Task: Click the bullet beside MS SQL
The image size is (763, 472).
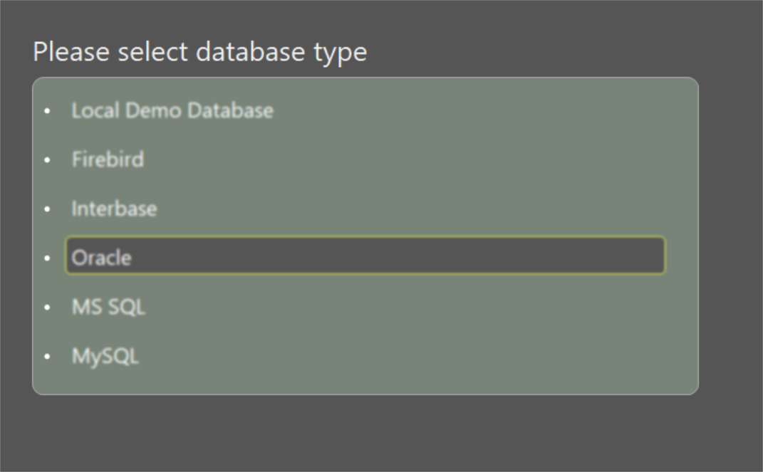Action: 49,307
